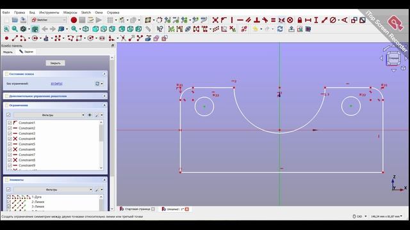Select the Angle constraint tool
Screen dimensions: 410x230
click(x=345, y=20)
